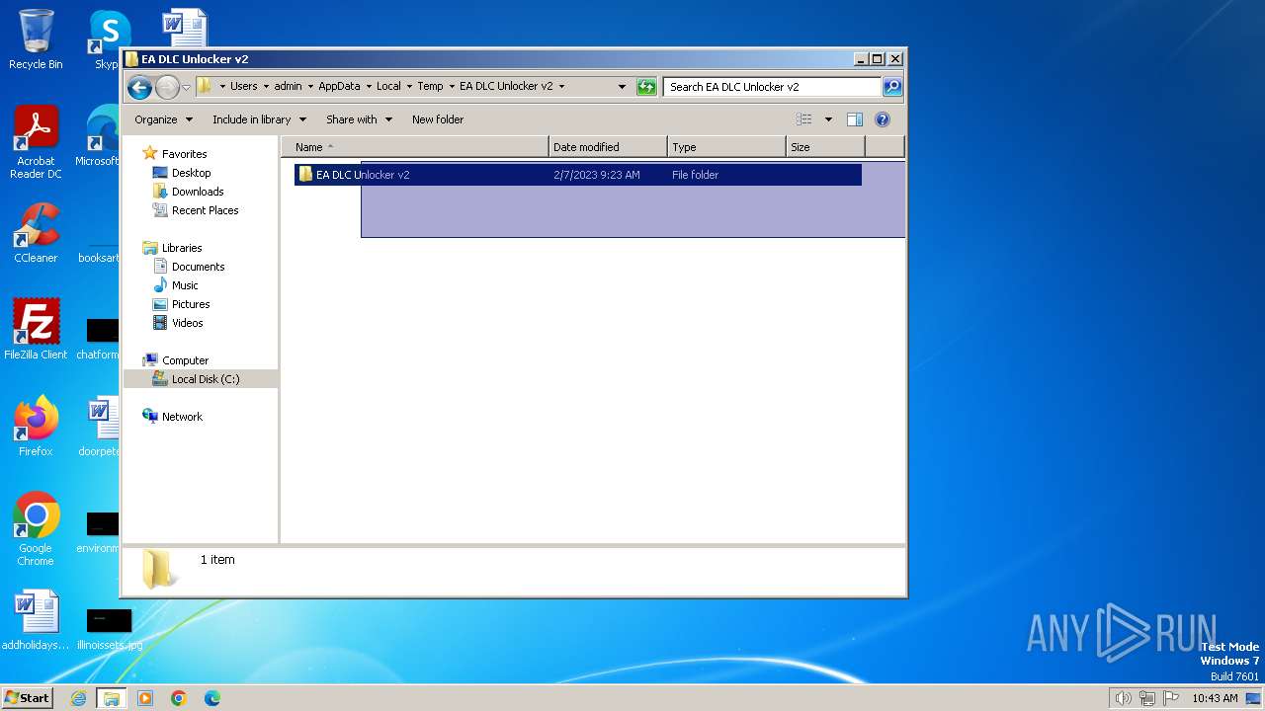Open Windows Media Player from the taskbar
The width and height of the screenshot is (1265, 711).
[x=145, y=698]
